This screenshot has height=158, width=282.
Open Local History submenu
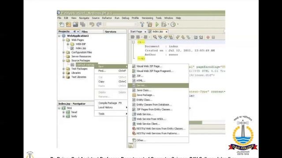(111, 108)
